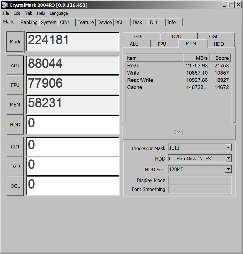The image size is (243, 254).
Task: Click the Display Mode field
Action: (200, 180)
